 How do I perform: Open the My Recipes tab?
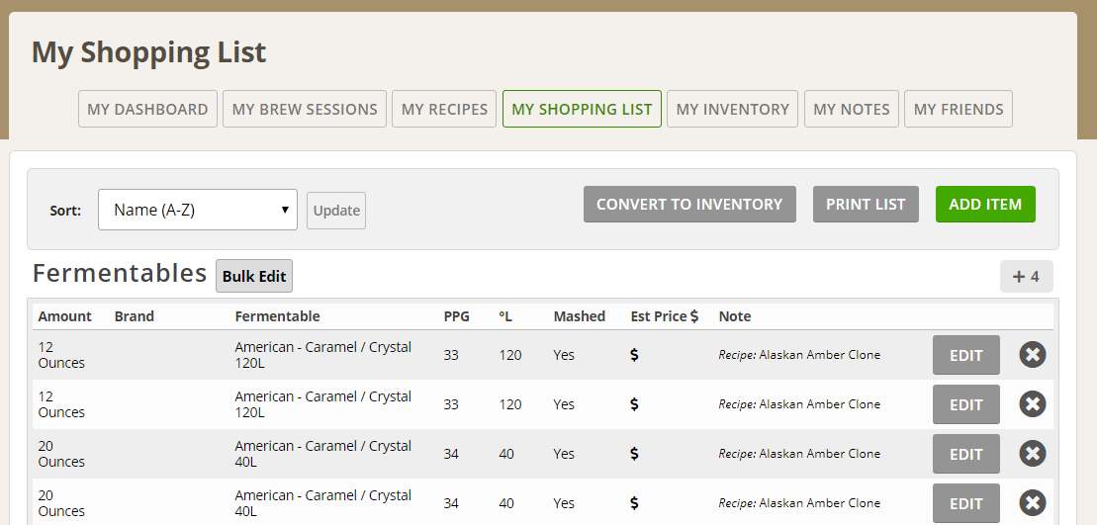coord(444,109)
